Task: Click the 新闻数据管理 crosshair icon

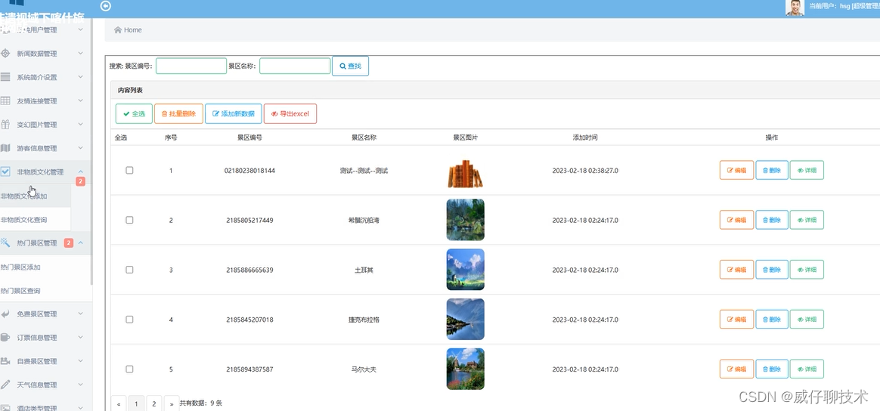Action: pos(5,54)
